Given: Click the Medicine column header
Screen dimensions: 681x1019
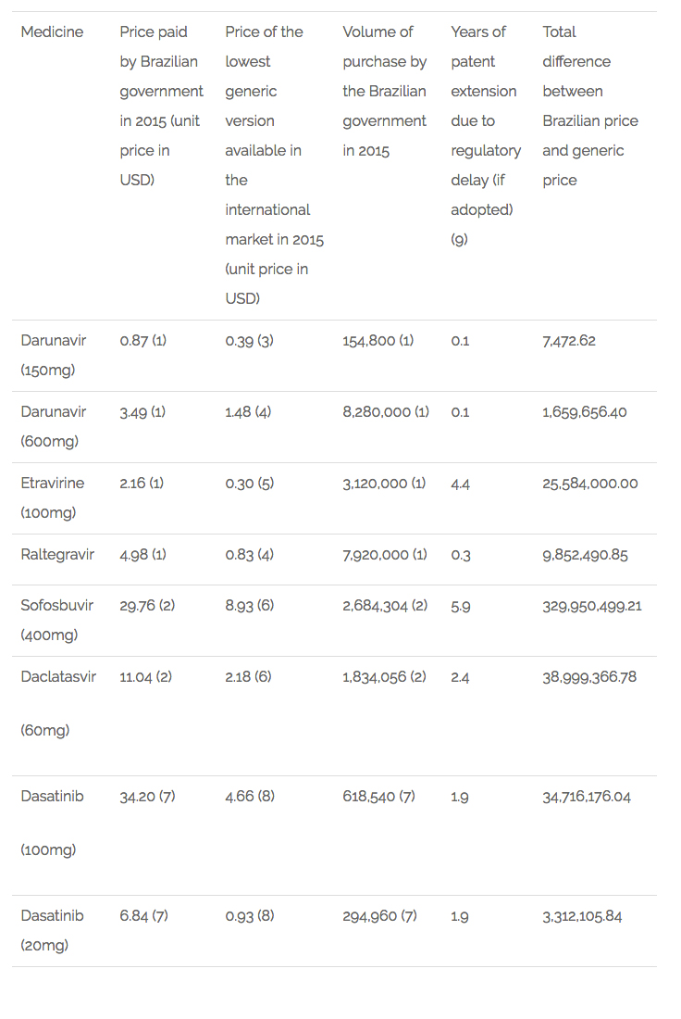Looking at the screenshot, I should point(52,31).
